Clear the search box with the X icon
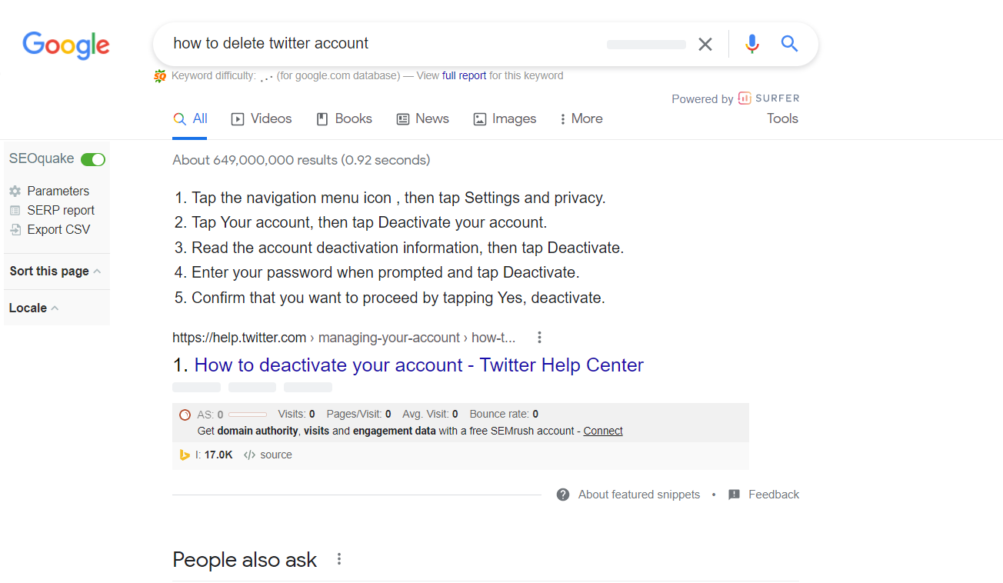The height and width of the screenshot is (583, 1003). pyautogui.click(x=705, y=44)
